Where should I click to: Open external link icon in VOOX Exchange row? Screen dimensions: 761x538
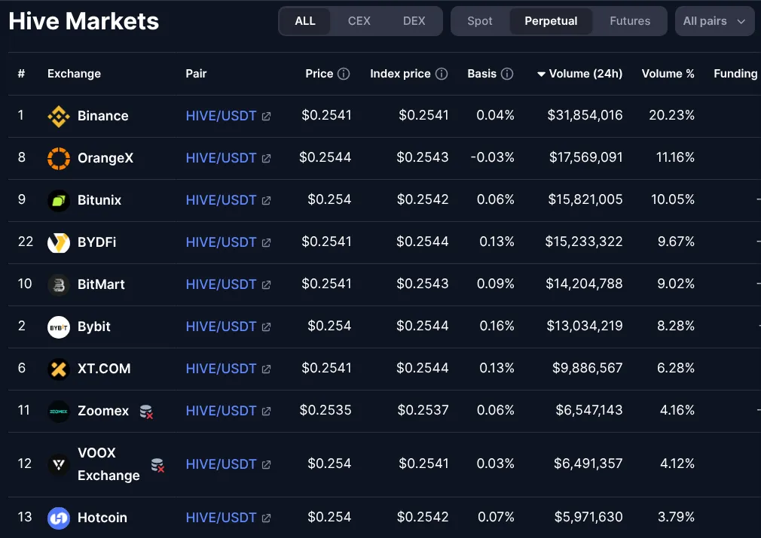tap(267, 465)
